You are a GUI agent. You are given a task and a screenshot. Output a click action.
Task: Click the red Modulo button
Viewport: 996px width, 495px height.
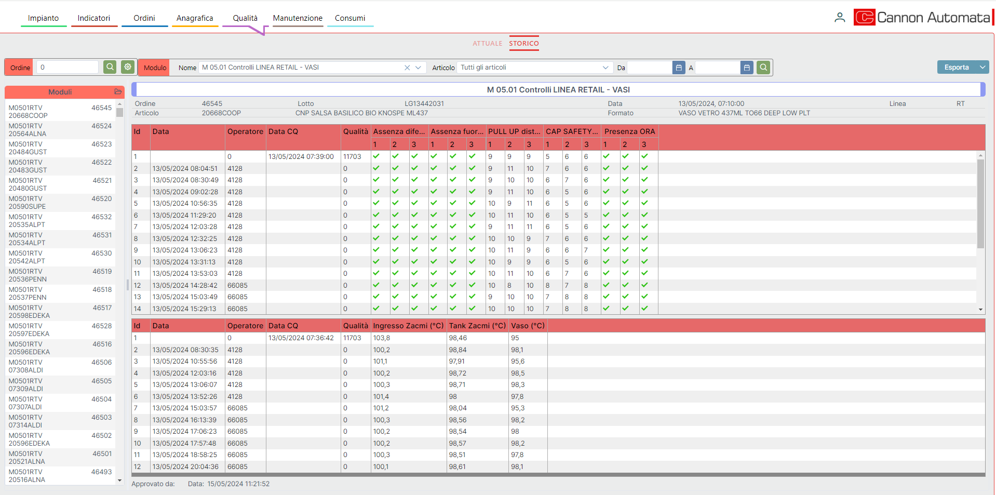[155, 68]
